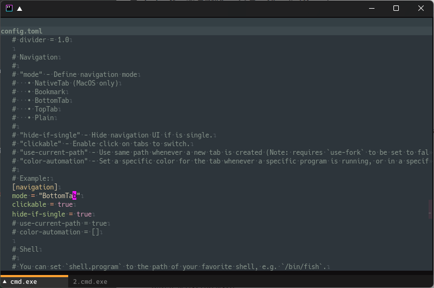Maximize the terminal window
The image size is (434, 288).
click(396, 8)
